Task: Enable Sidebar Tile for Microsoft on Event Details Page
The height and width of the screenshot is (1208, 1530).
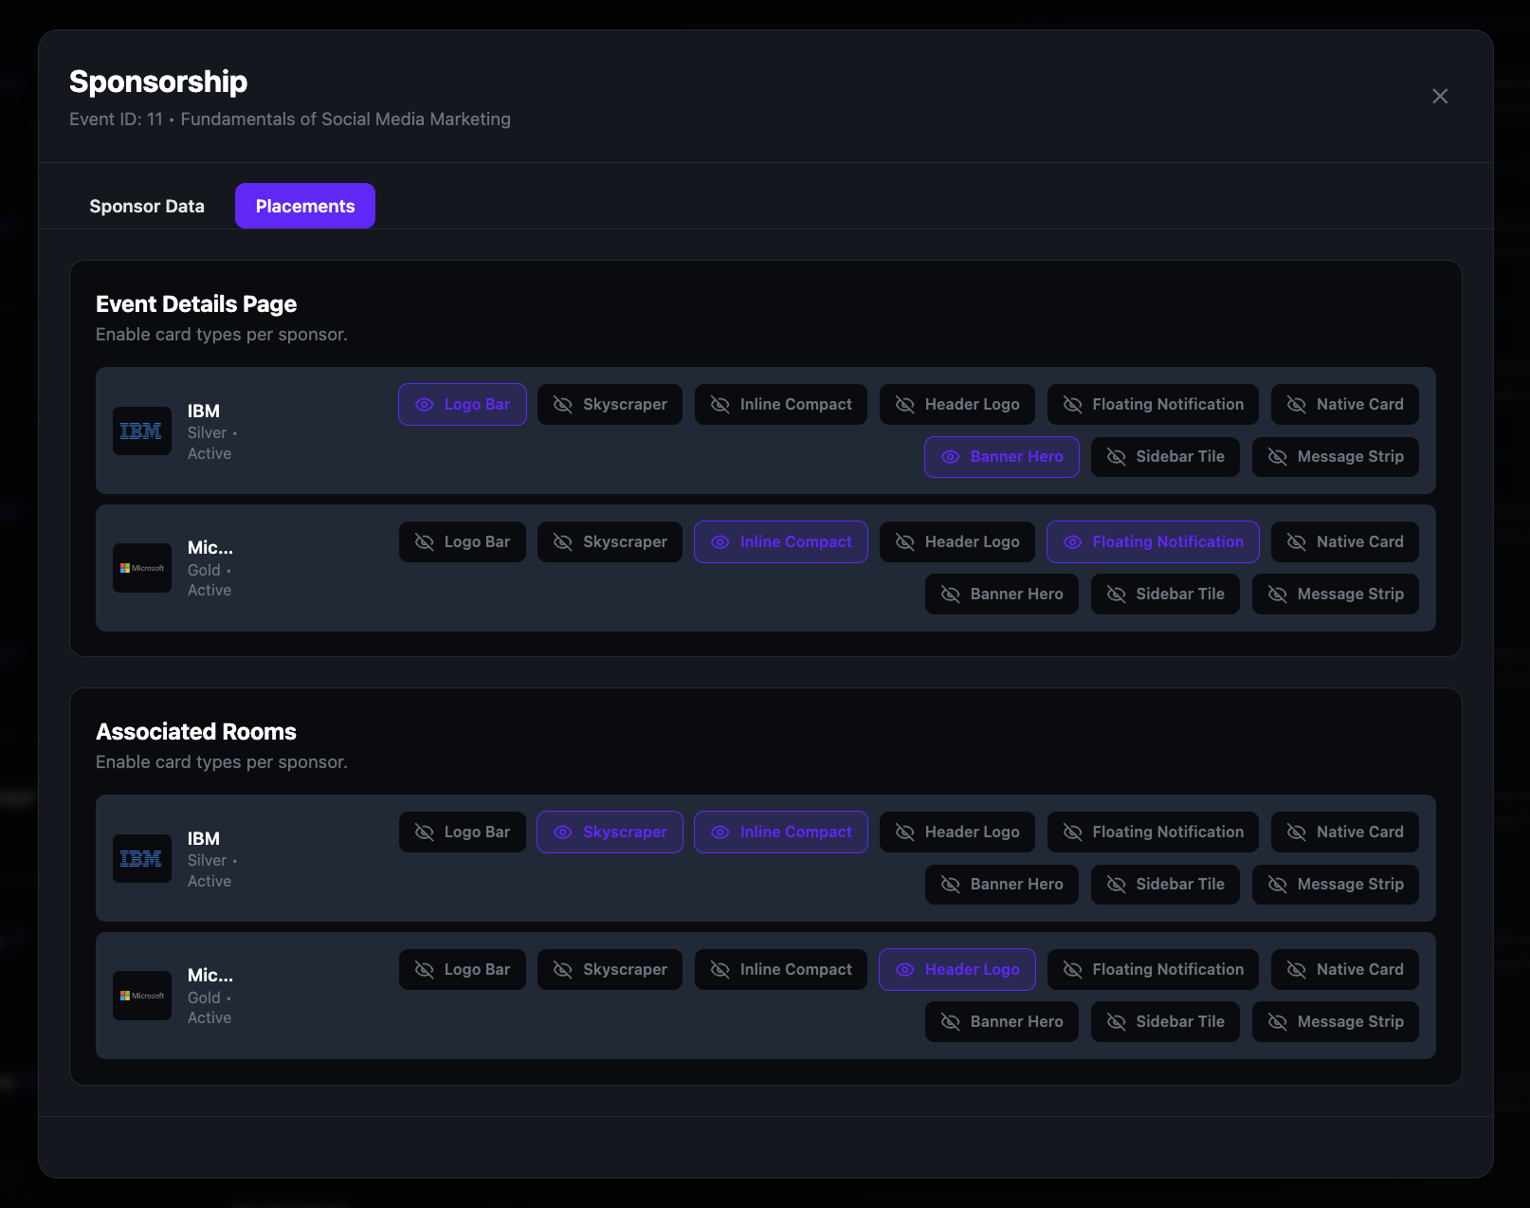Action: [x=1165, y=595]
